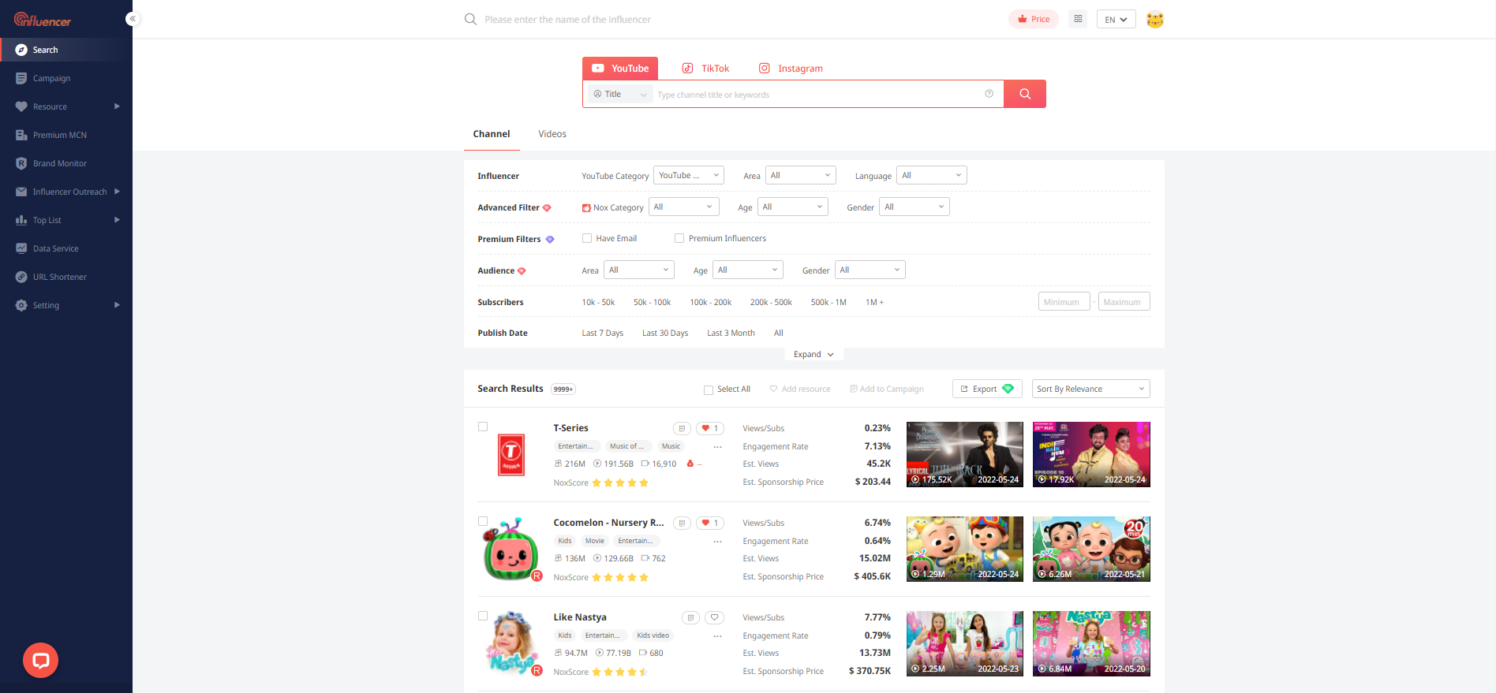Viewport: 1496px width, 693px height.
Task: Enable the Have Email checkbox
Action: coord(587,238)
